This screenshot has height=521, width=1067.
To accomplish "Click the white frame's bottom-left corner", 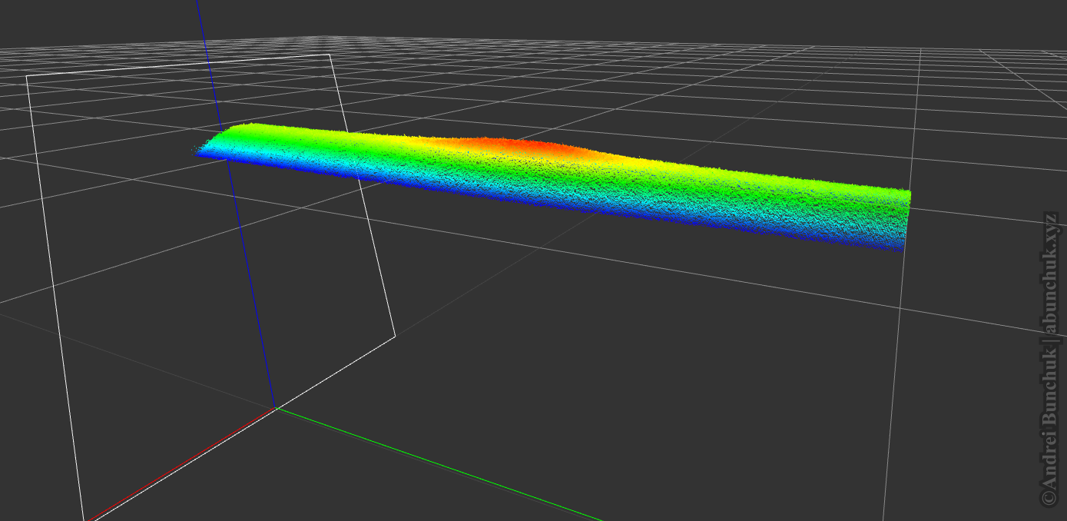I will coord(84,519).
